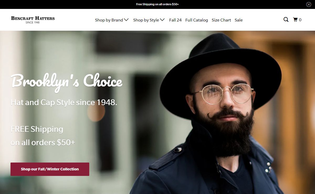Open the shopping cart icon

coord(295,20)
